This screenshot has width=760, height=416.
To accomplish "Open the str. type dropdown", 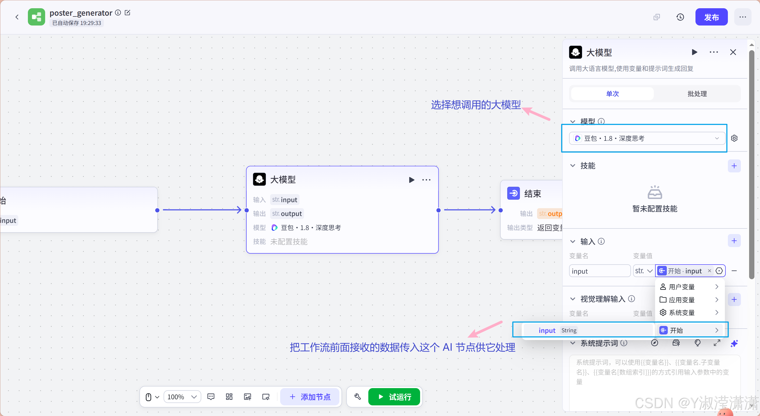I will (643, 271).
